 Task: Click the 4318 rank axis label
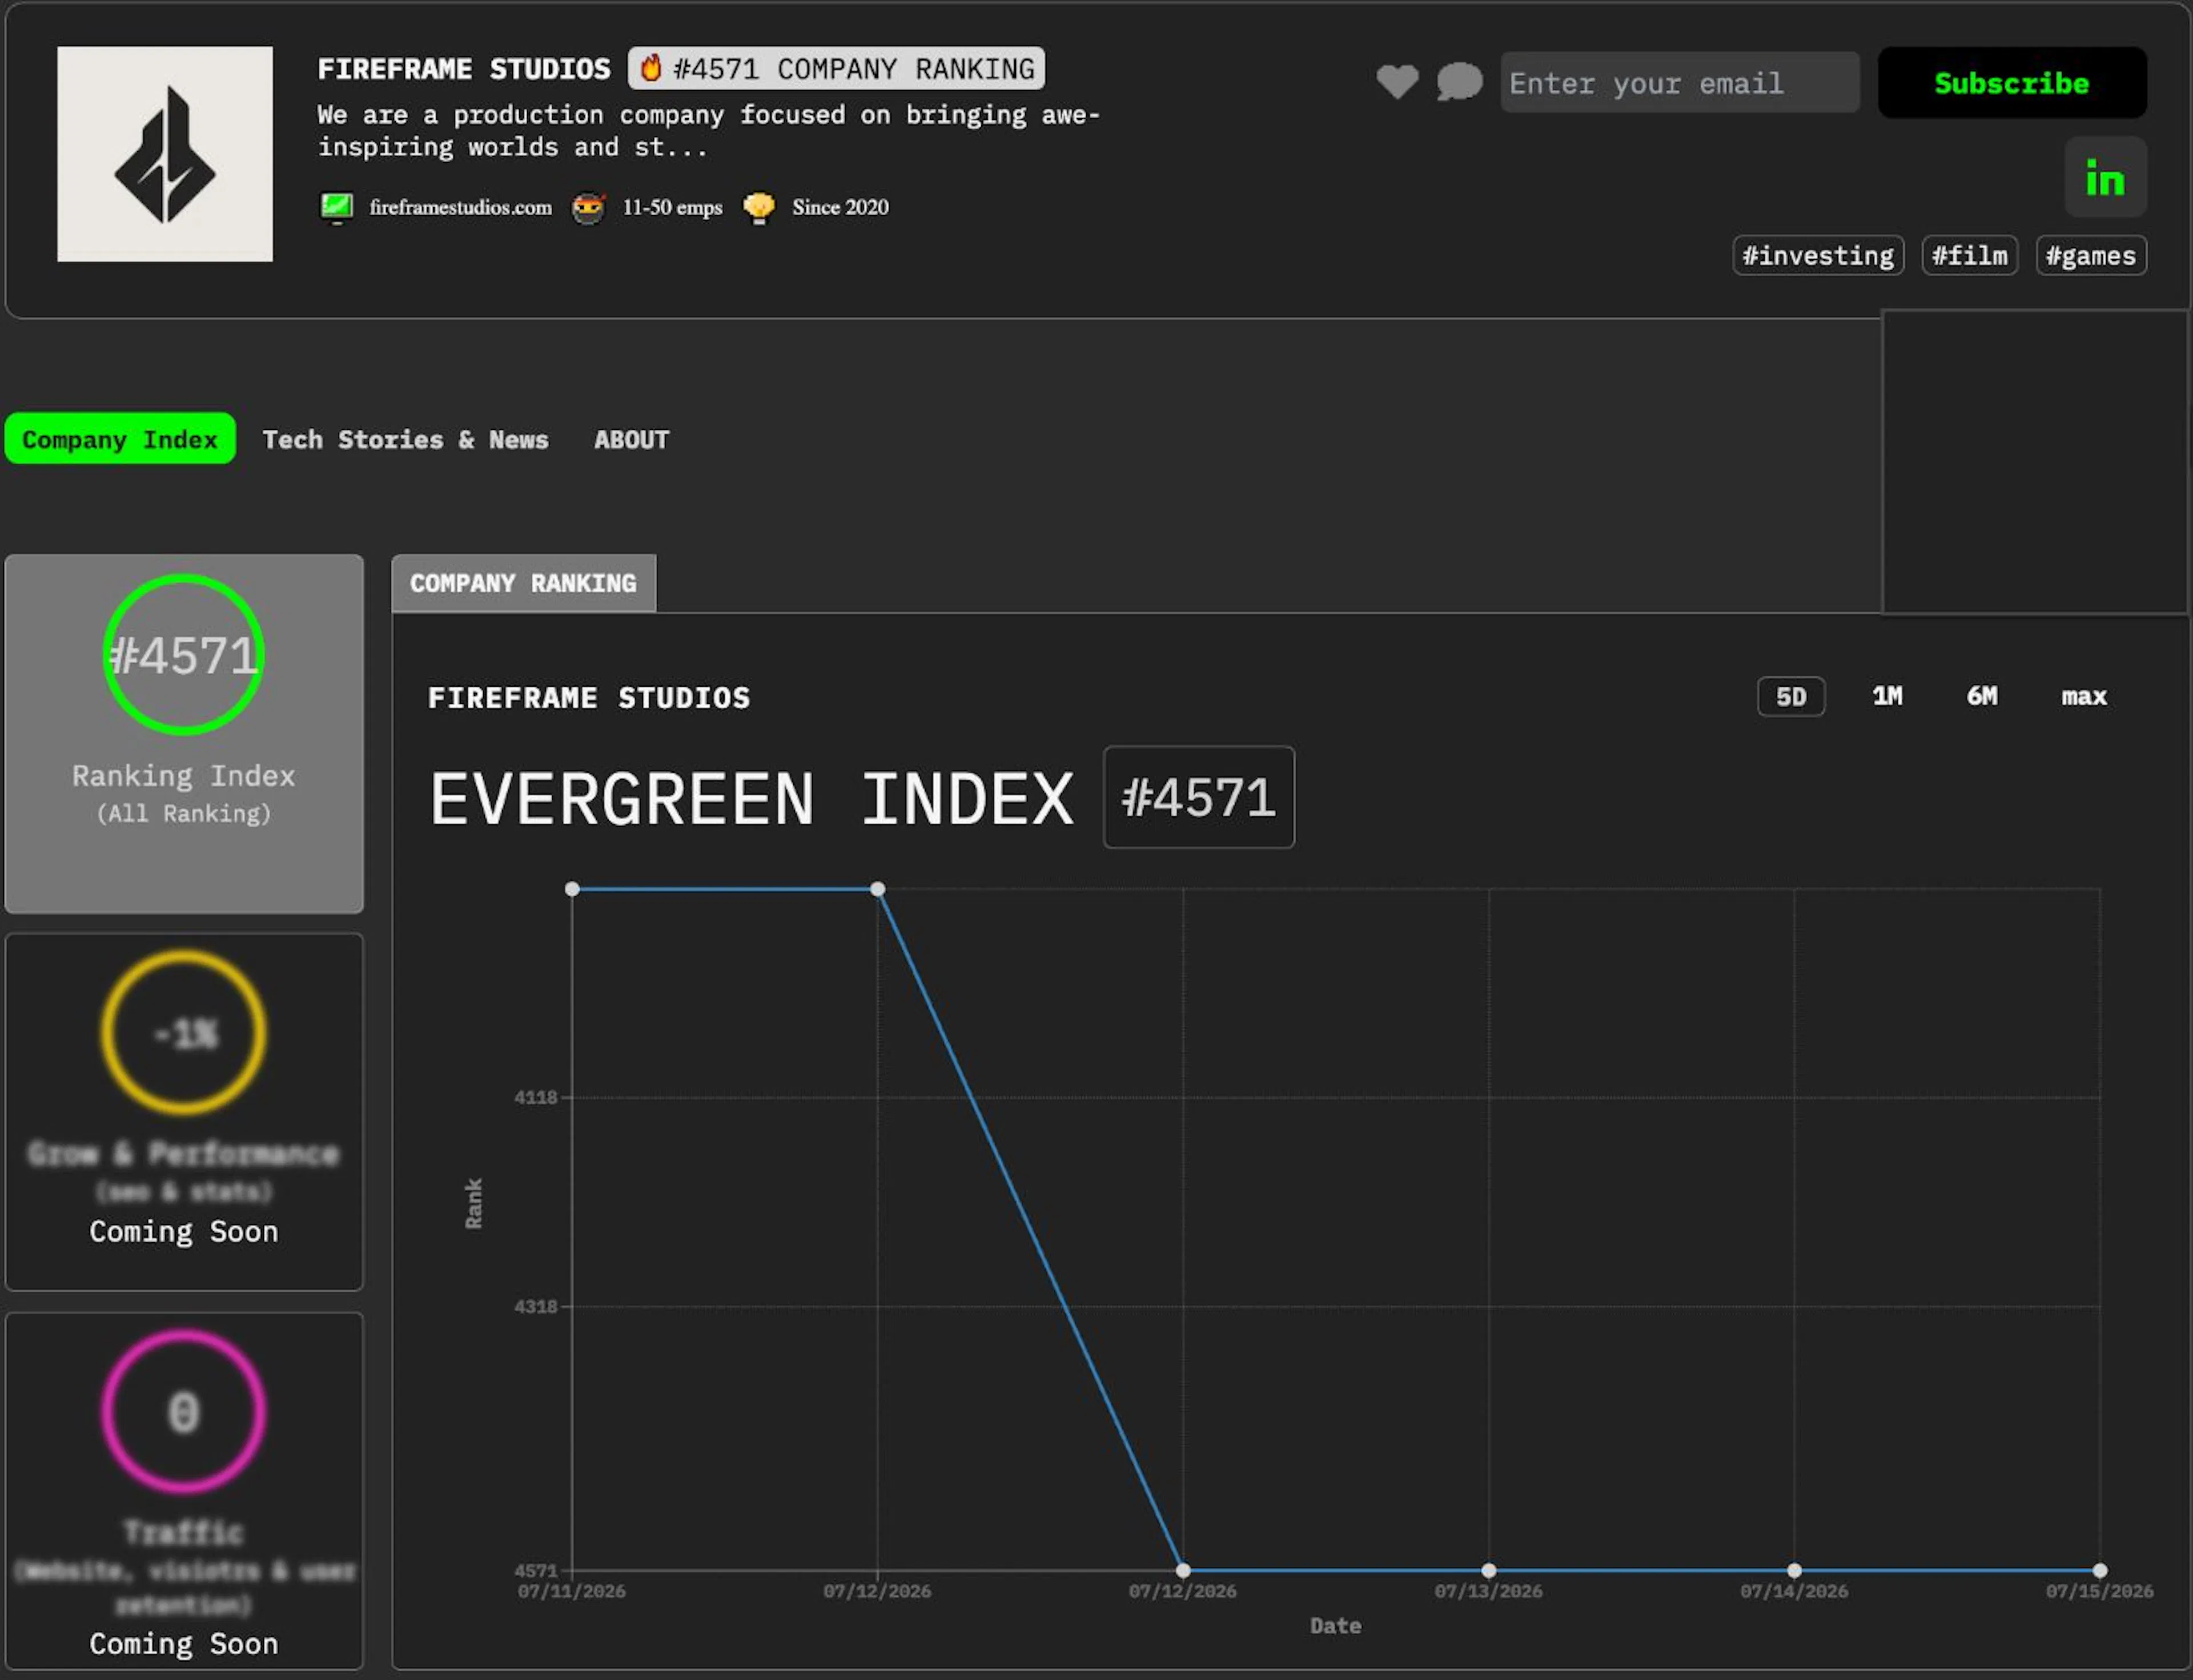pyautogui.click(x=535, y=1307)
